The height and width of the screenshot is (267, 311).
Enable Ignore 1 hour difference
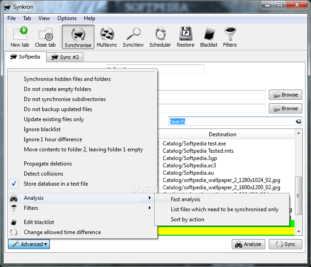coord(82,139)
